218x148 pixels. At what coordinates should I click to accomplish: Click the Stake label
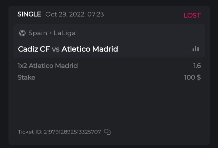tap(26, 77)
